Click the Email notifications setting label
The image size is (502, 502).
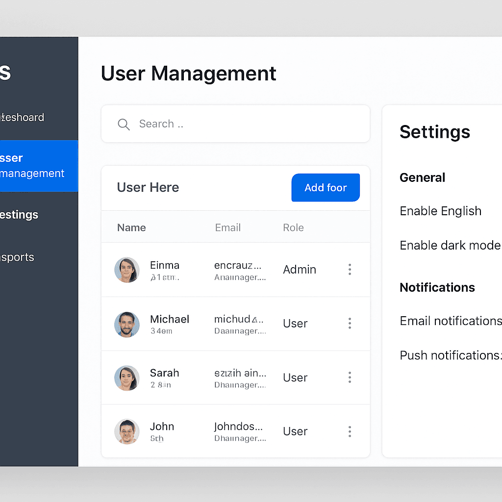pos(451,321)
